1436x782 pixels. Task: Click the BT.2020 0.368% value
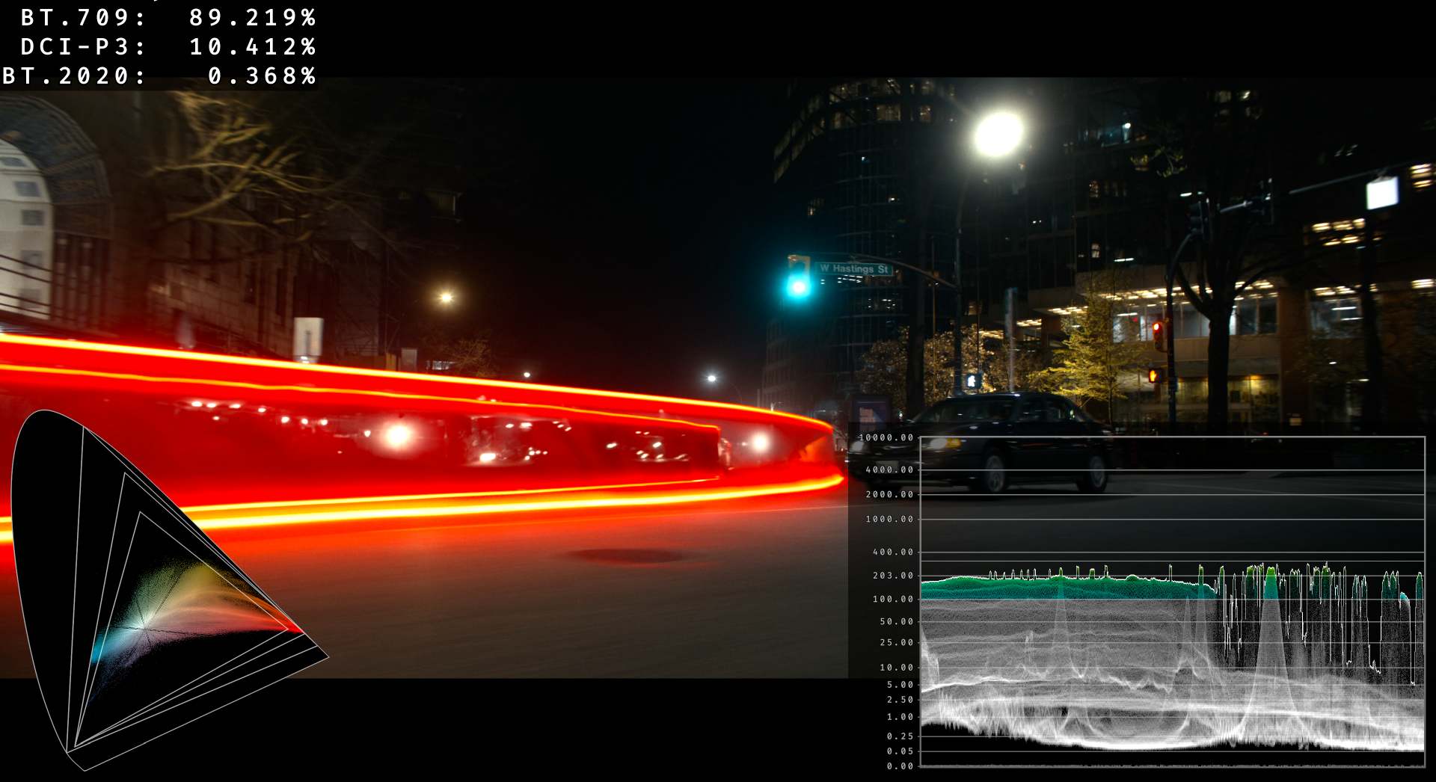tap(262, 76)
